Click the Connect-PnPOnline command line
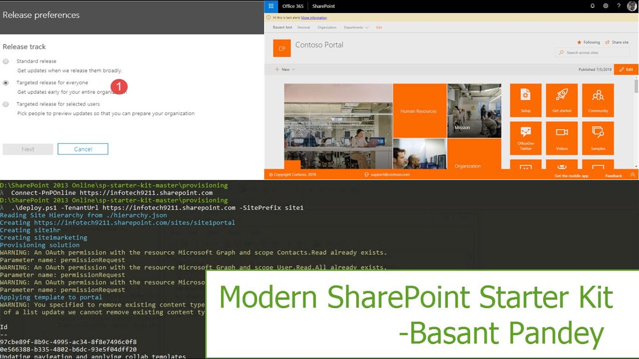The width and height of the screenshot is (639, 359). [x=112, y=193]
